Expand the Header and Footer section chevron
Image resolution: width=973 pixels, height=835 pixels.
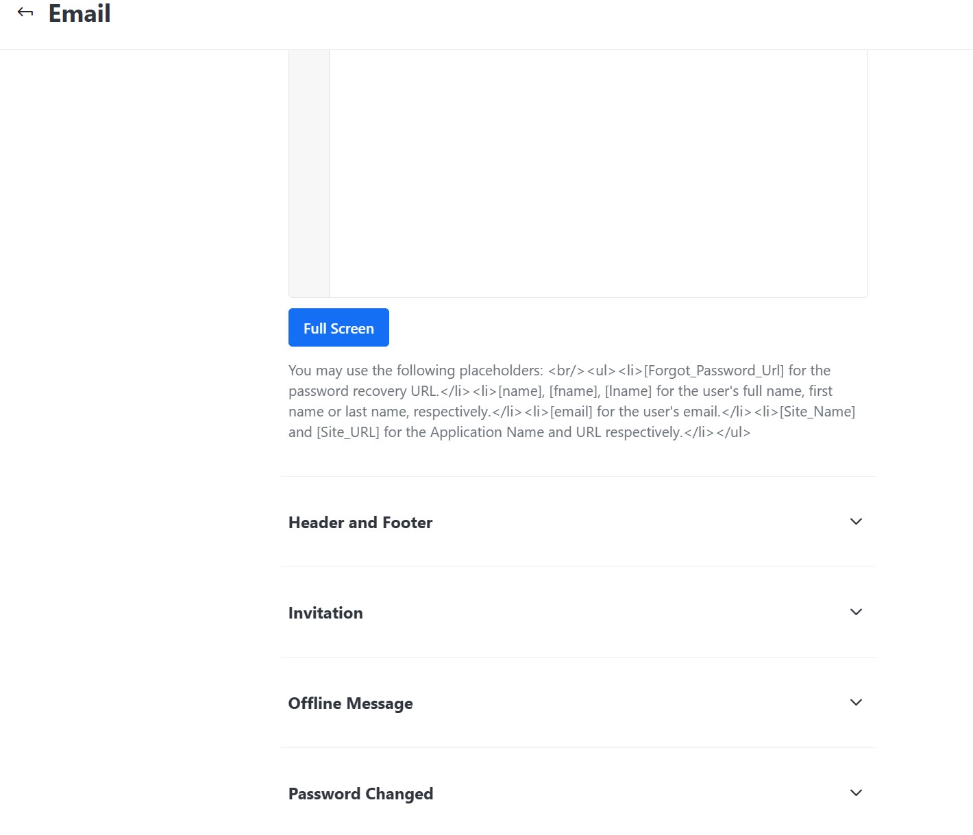(856, 521)
